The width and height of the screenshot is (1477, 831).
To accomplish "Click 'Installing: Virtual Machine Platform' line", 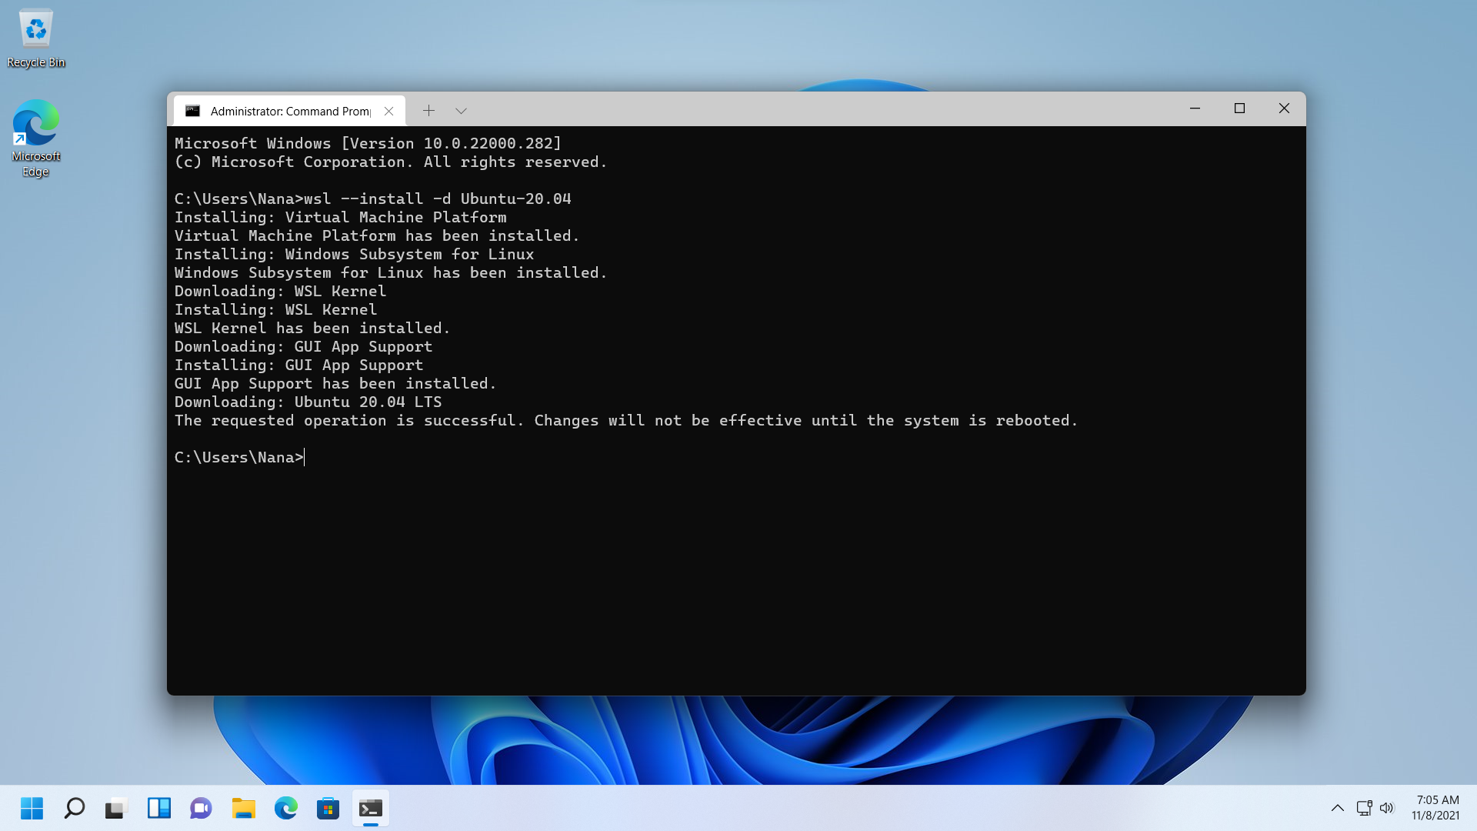I will click(x=340, y=217).
